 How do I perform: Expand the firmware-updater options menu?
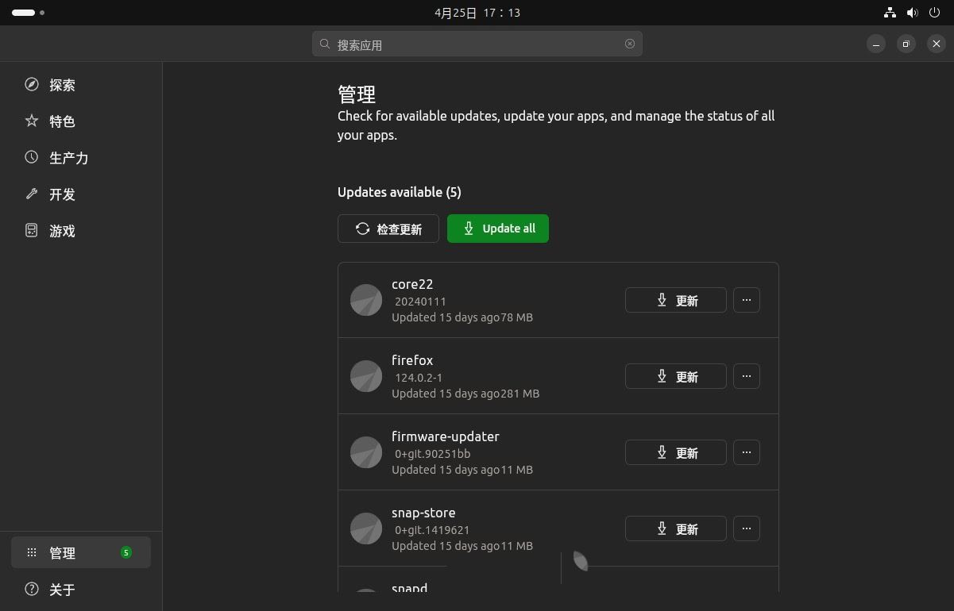pyautogui.click(x=746, y=452)
